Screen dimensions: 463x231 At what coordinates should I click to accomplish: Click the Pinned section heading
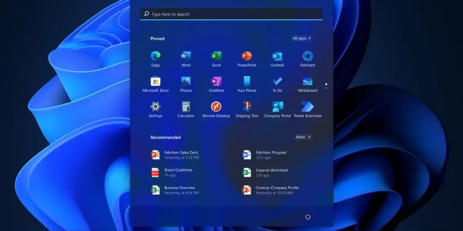click(157, 39)
